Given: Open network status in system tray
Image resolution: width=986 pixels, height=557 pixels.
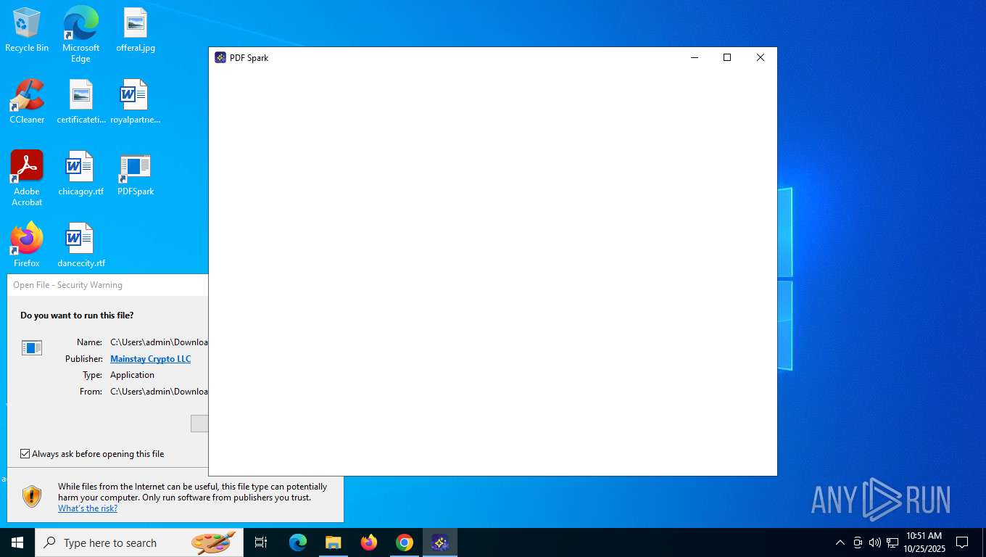Looking at the screenshot, I should point(892,542).
